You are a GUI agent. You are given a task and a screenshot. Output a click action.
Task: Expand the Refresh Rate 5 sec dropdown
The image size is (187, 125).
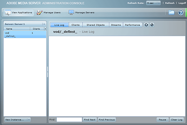point(153,3)
